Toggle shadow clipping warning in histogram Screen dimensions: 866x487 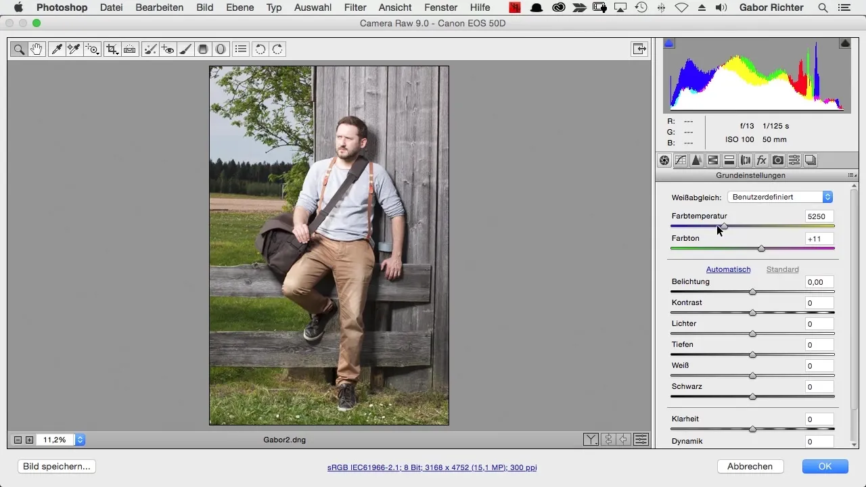669,43
